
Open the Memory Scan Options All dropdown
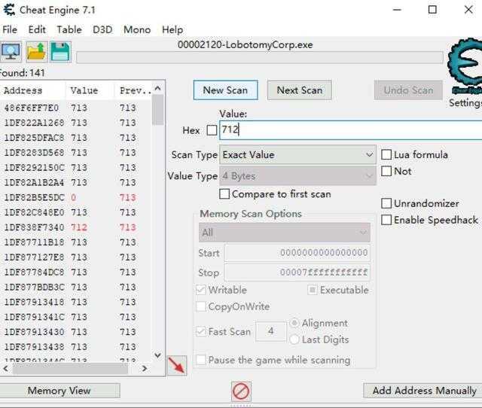tap(285, 233)
